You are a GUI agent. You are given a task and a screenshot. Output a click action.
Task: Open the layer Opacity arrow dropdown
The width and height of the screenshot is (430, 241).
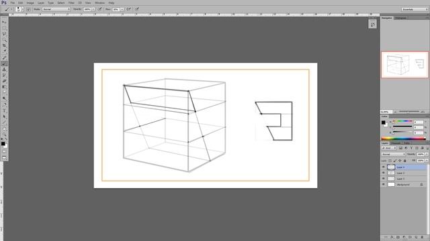[427, 154]
